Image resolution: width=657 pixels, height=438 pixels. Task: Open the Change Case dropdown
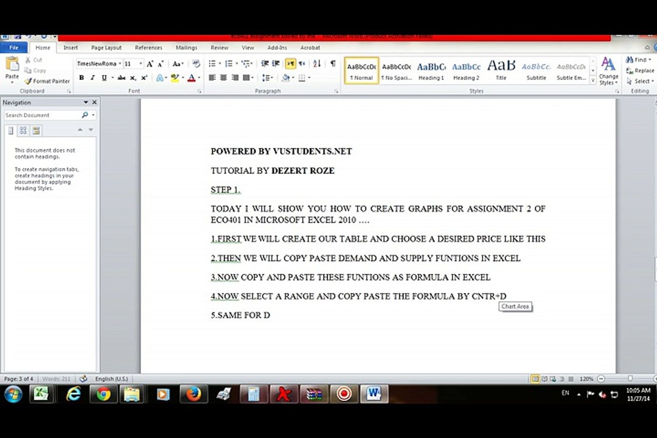pos(178,64)
